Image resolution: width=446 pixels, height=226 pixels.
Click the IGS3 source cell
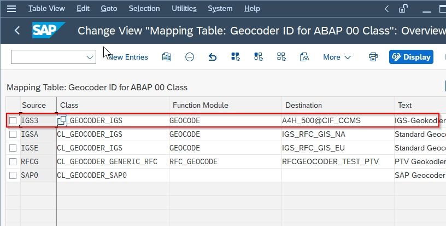pos(38,121)
